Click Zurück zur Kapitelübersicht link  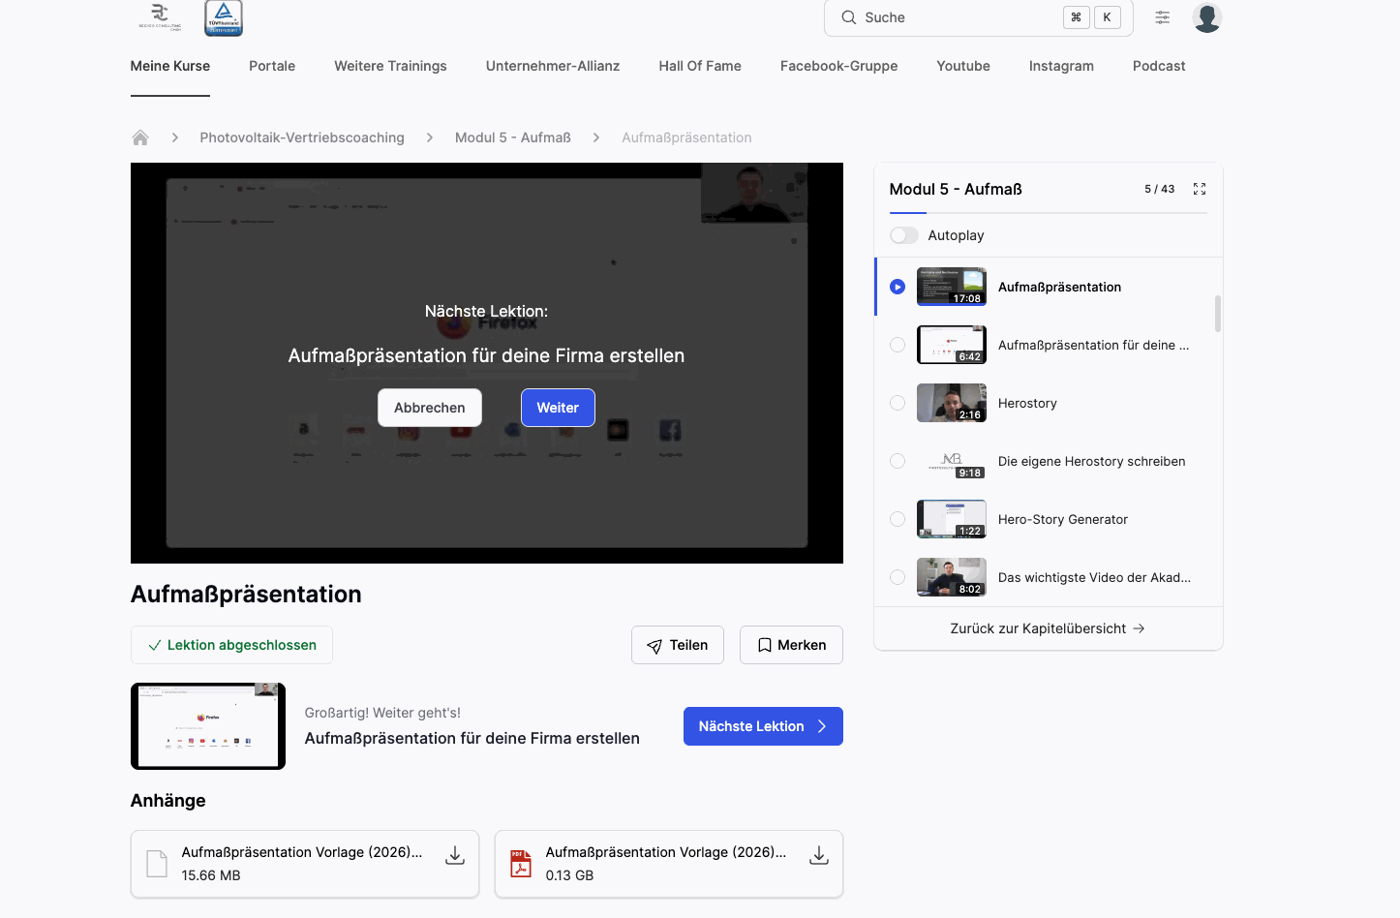coord(1048,628)
